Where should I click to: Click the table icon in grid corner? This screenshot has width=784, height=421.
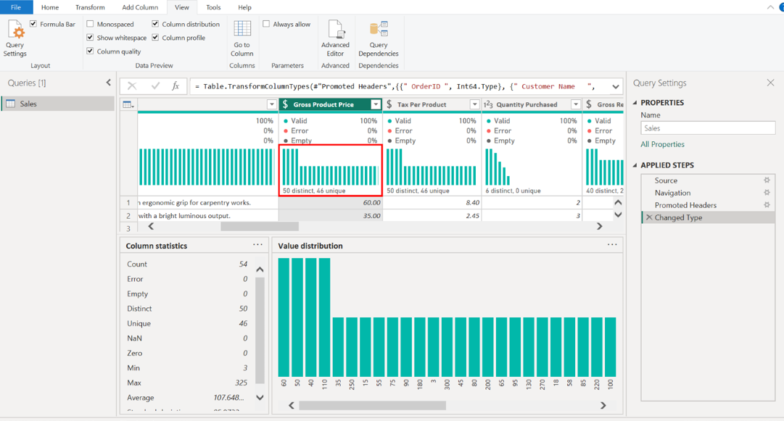128,104
